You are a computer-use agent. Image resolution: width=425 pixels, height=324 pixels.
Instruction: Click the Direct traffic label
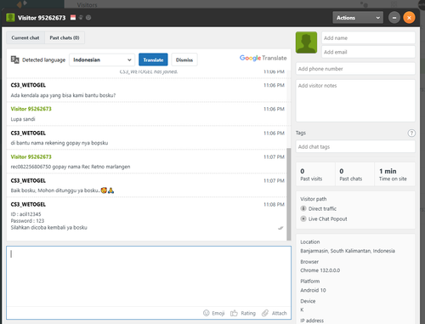click(x=322, y=208)
